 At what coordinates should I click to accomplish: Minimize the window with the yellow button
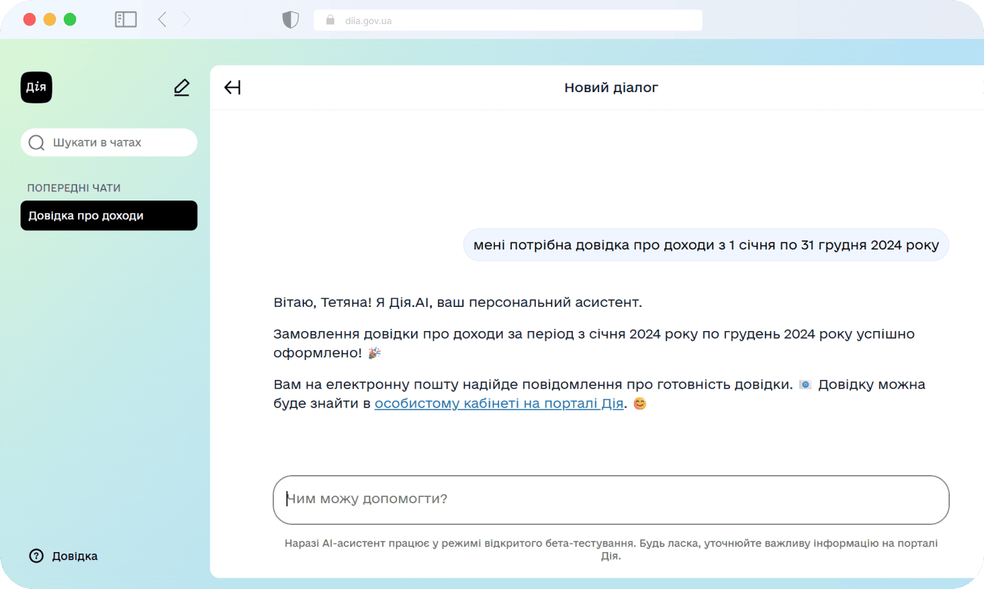click(50, 20)
